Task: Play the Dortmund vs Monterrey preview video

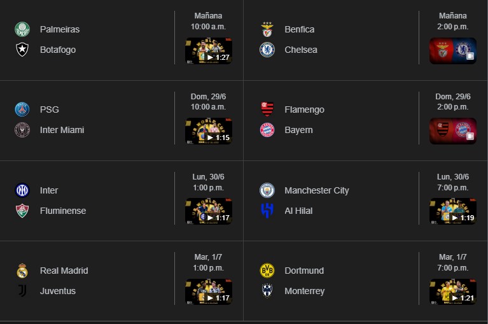Action: point(453,292)
